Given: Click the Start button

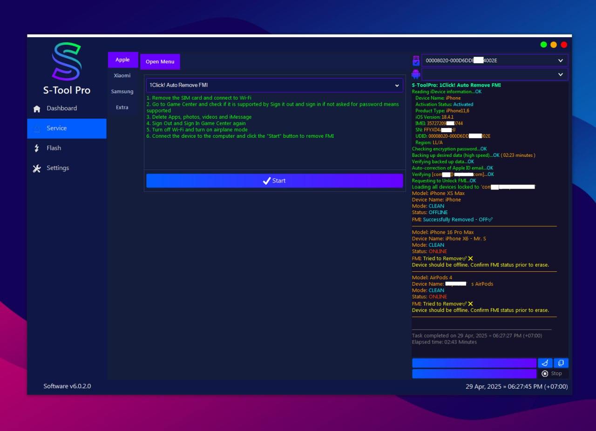Looking at the screenshot, I should click(x=275, y=181).
